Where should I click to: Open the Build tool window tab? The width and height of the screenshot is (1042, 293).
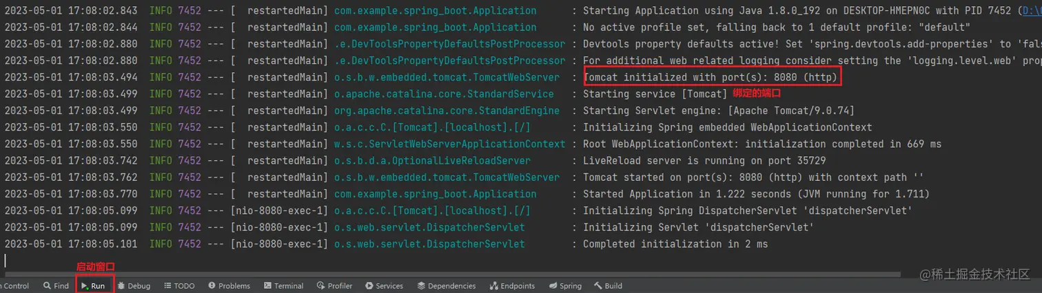point(609,285)
